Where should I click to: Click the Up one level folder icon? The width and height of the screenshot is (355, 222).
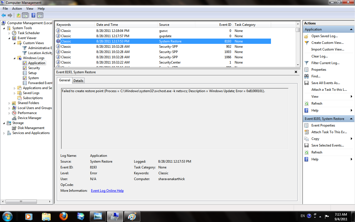pyautogui.click(x=18, y=16)
